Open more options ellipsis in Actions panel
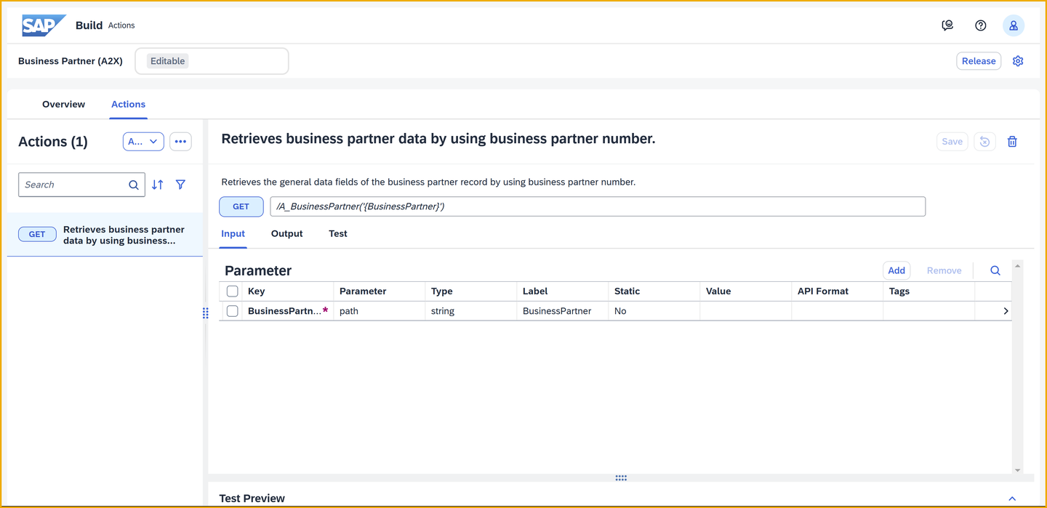The image size is (1047, 508). pyautogui.click(x=180, y=142)
